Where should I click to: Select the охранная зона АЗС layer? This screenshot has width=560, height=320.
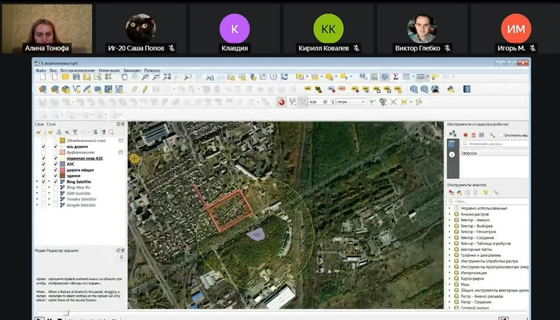pos(84,158)
